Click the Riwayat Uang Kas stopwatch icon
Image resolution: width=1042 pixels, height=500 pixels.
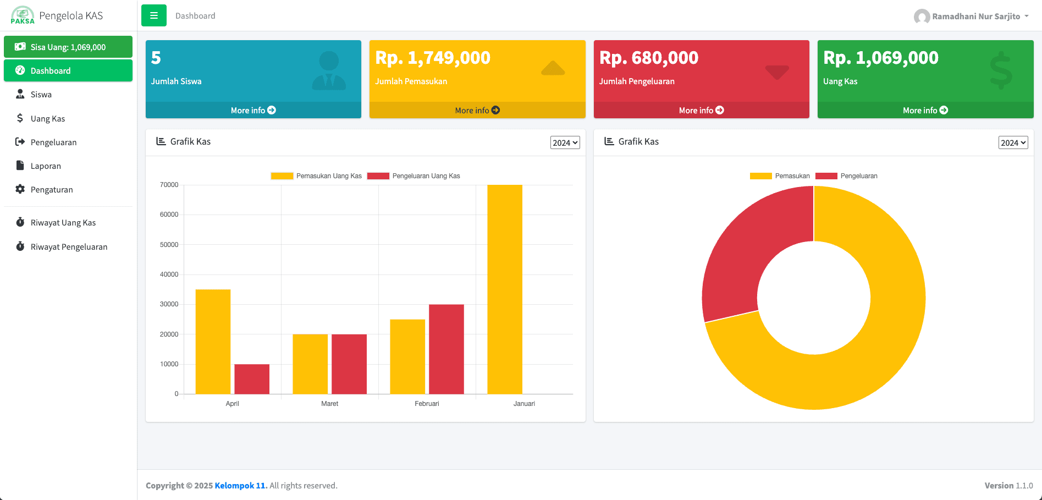point(20,222)
